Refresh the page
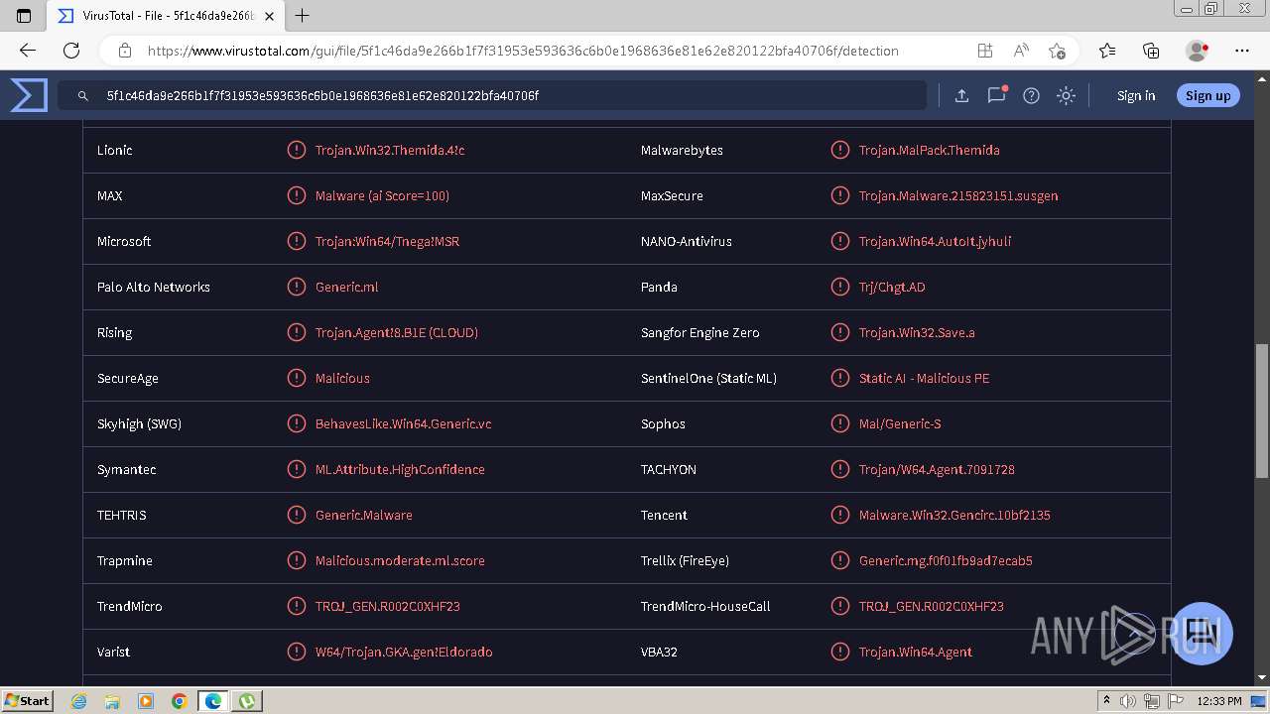 tap(71, 51)
